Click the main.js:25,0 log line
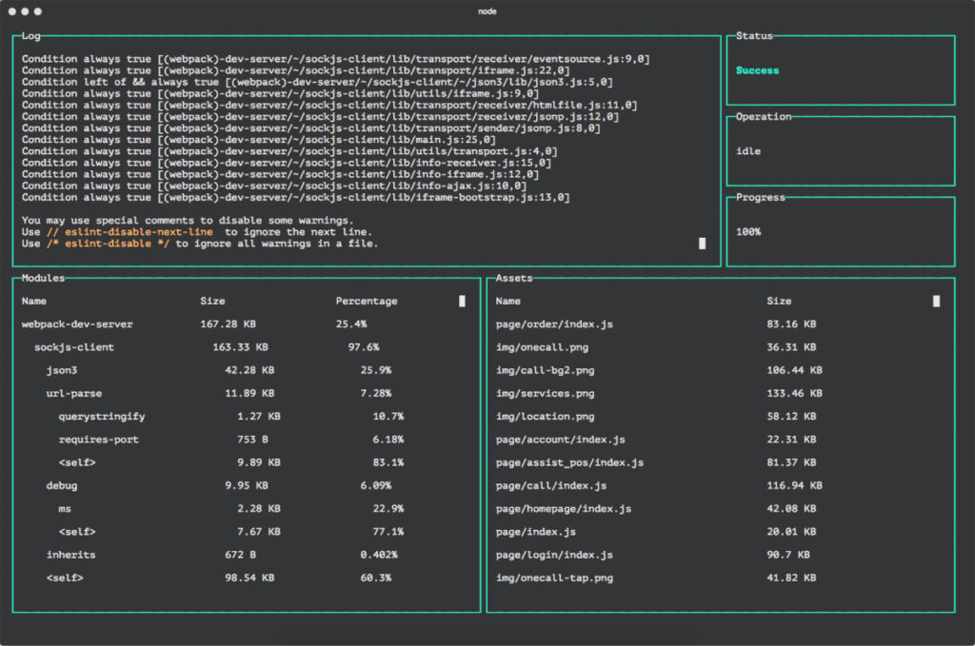The width and height of the screenshot is (975, 646). [x=259, y=140]
